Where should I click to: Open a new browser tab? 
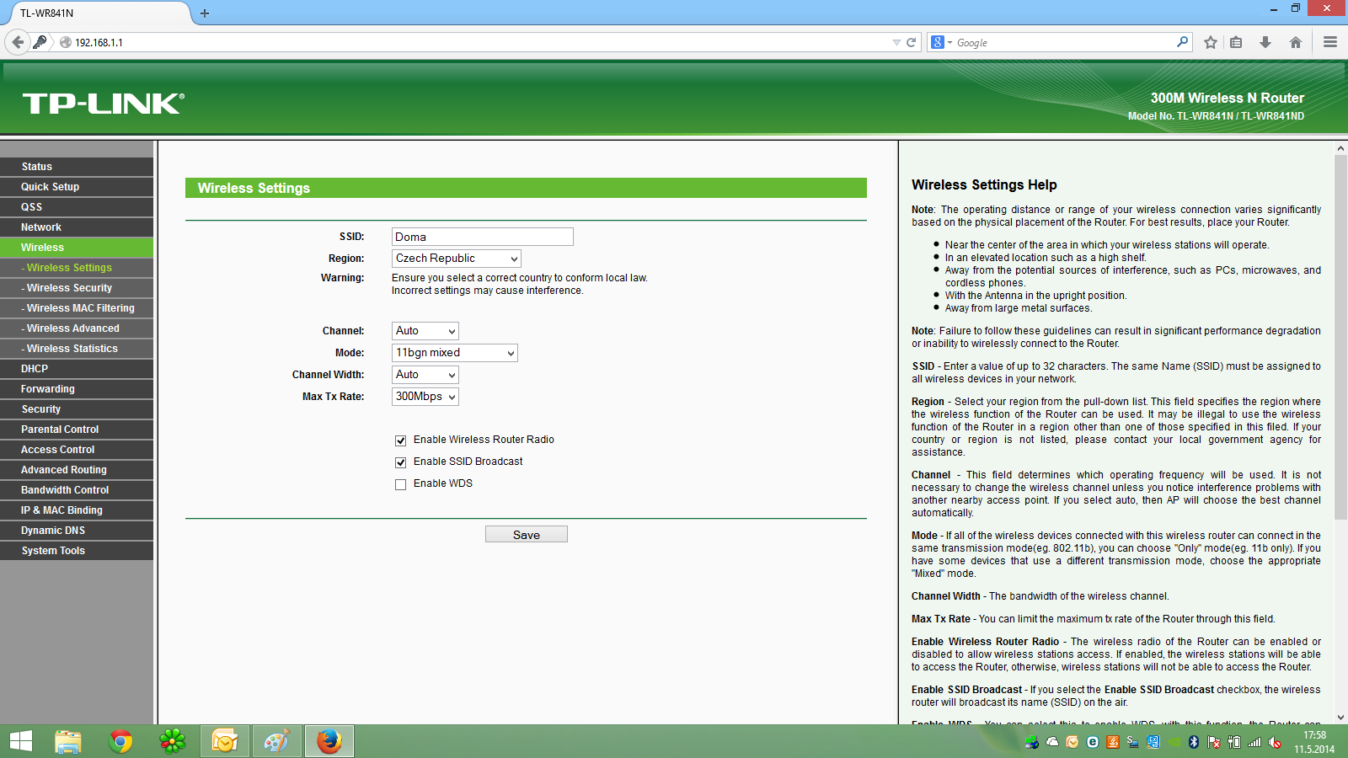205,13
